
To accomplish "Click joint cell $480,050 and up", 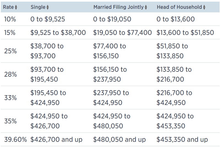I will tap(119, 140).
